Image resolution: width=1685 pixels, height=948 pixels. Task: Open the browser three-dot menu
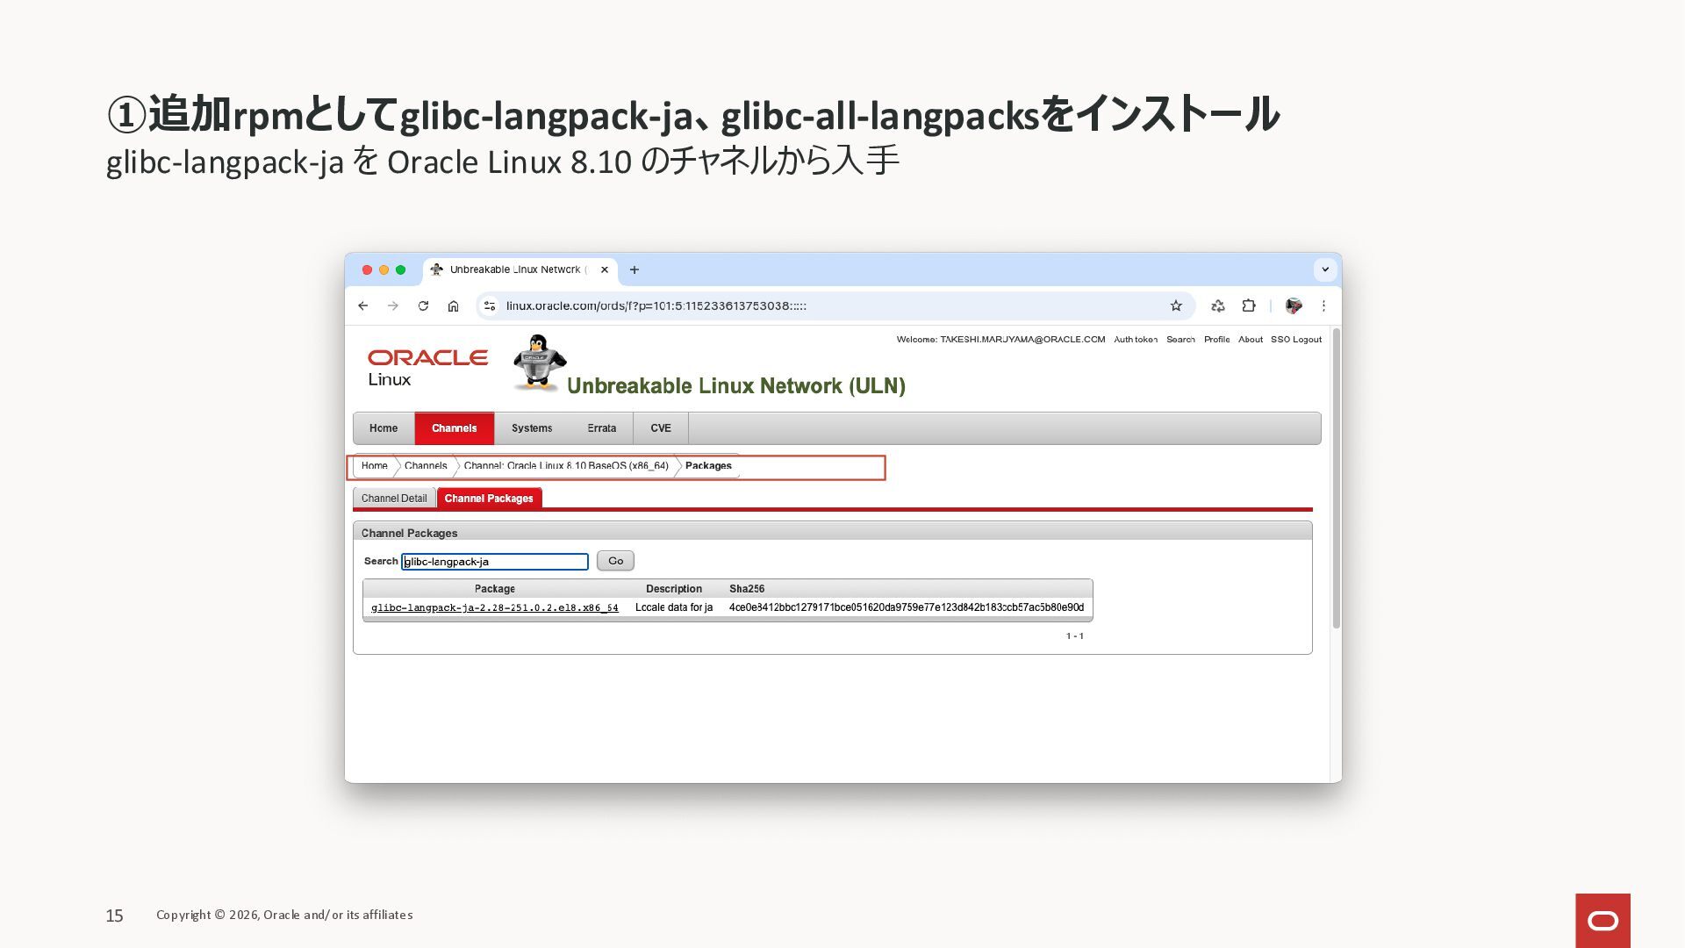coord(1323,305)
